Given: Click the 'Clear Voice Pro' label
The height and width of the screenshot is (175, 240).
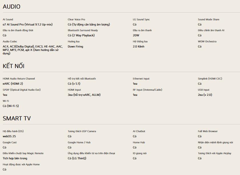Looking at the screenshot, I should click(76, 19).
